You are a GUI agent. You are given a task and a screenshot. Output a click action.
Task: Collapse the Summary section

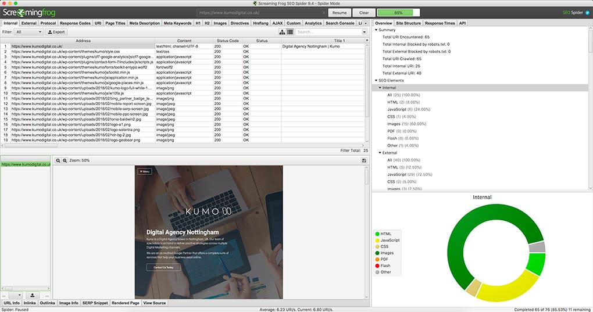coord(376,30)
